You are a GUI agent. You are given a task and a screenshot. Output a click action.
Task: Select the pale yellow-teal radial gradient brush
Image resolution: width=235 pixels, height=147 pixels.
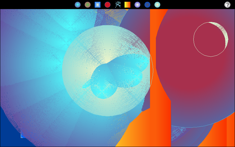point(157,5)
